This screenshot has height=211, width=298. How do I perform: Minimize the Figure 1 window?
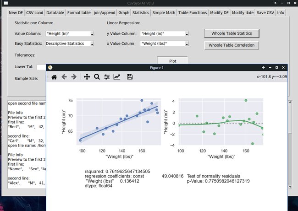click(x=270, y=68)
